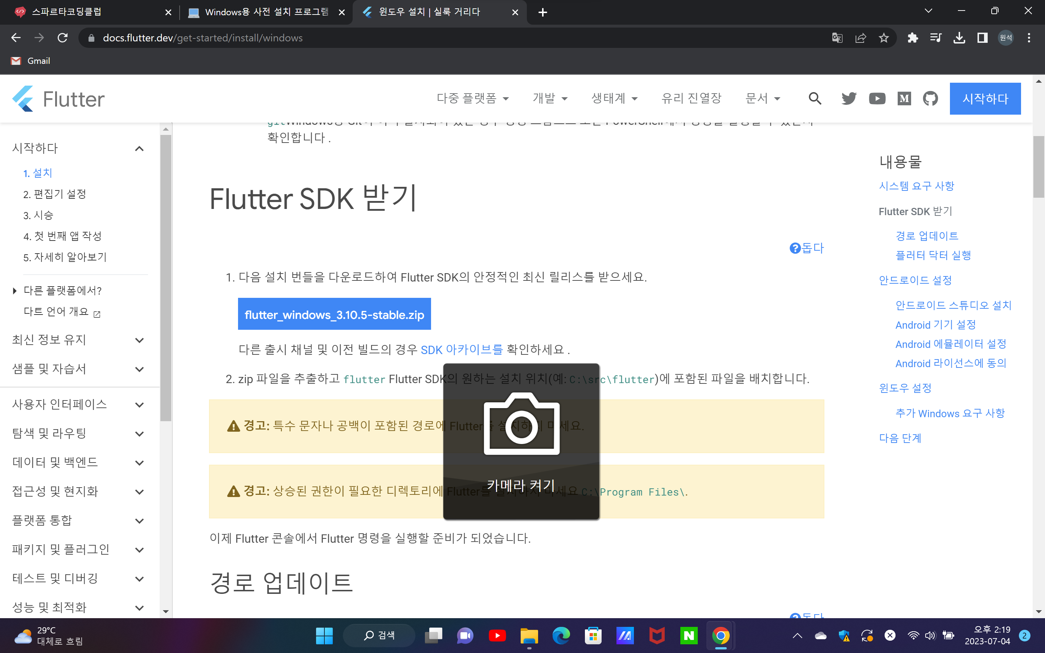1045x653 pixels.
Task: Open Windows Start menu
Action: pyautogui.click(x=324, y=635)
